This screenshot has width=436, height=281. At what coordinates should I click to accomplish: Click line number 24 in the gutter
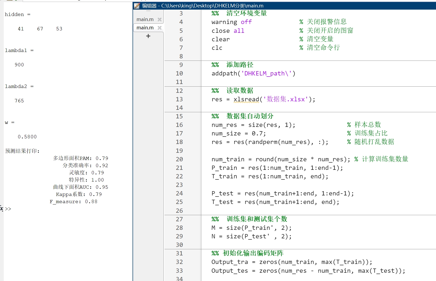[x=179, y=194]
